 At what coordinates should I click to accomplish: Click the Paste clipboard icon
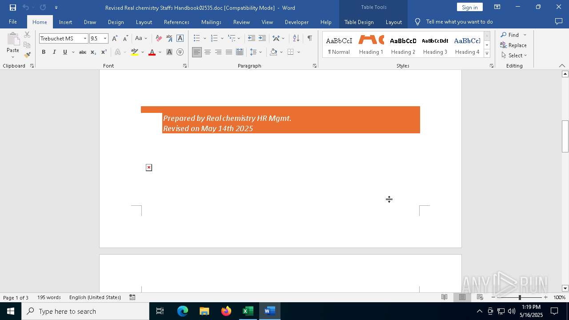coord(13,40)
